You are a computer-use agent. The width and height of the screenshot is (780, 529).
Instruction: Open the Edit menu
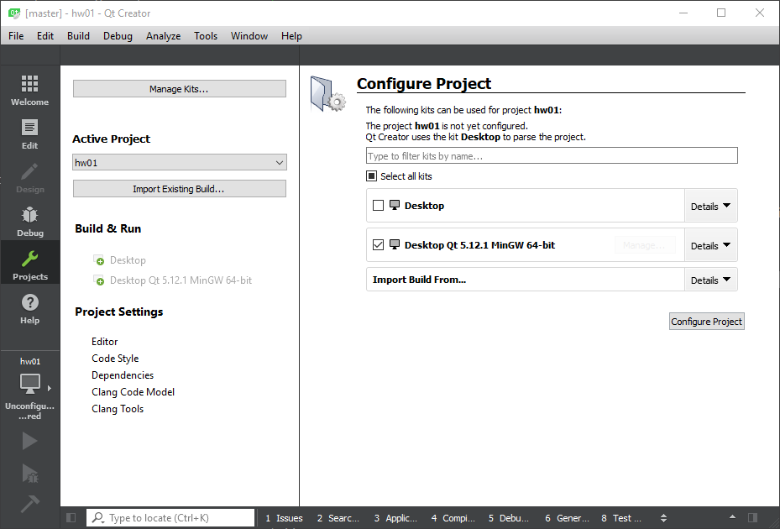45,36
